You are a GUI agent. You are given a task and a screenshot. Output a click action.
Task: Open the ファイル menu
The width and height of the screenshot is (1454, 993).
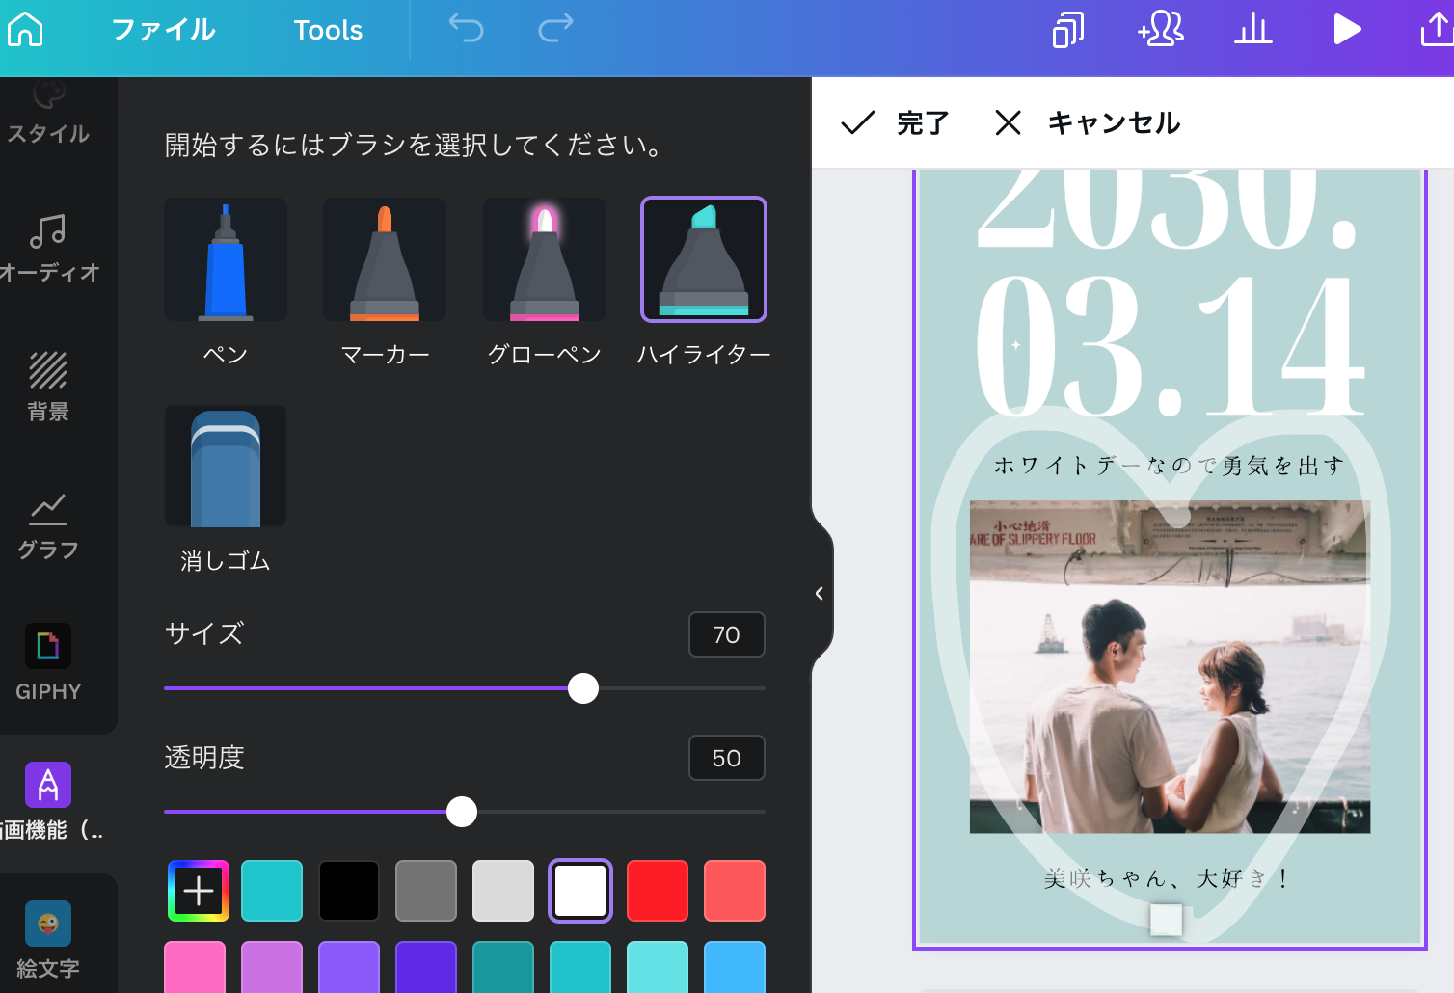[x=163, y=30]
